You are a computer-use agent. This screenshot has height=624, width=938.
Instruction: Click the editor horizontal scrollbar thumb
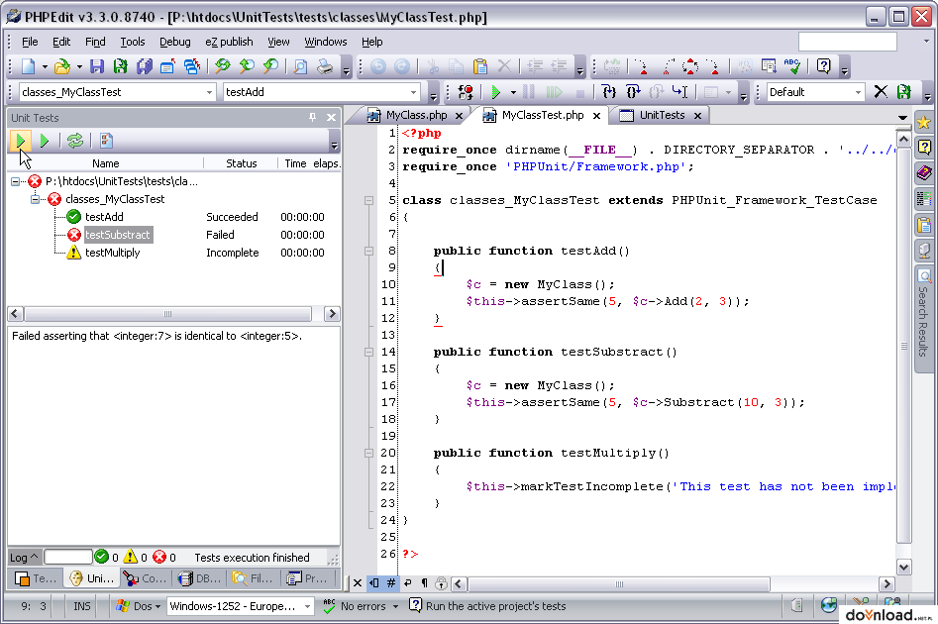coord(619,583)
